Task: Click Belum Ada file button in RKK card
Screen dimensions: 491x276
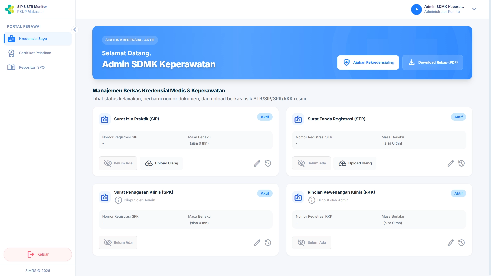Action: [x=311, y=242]
